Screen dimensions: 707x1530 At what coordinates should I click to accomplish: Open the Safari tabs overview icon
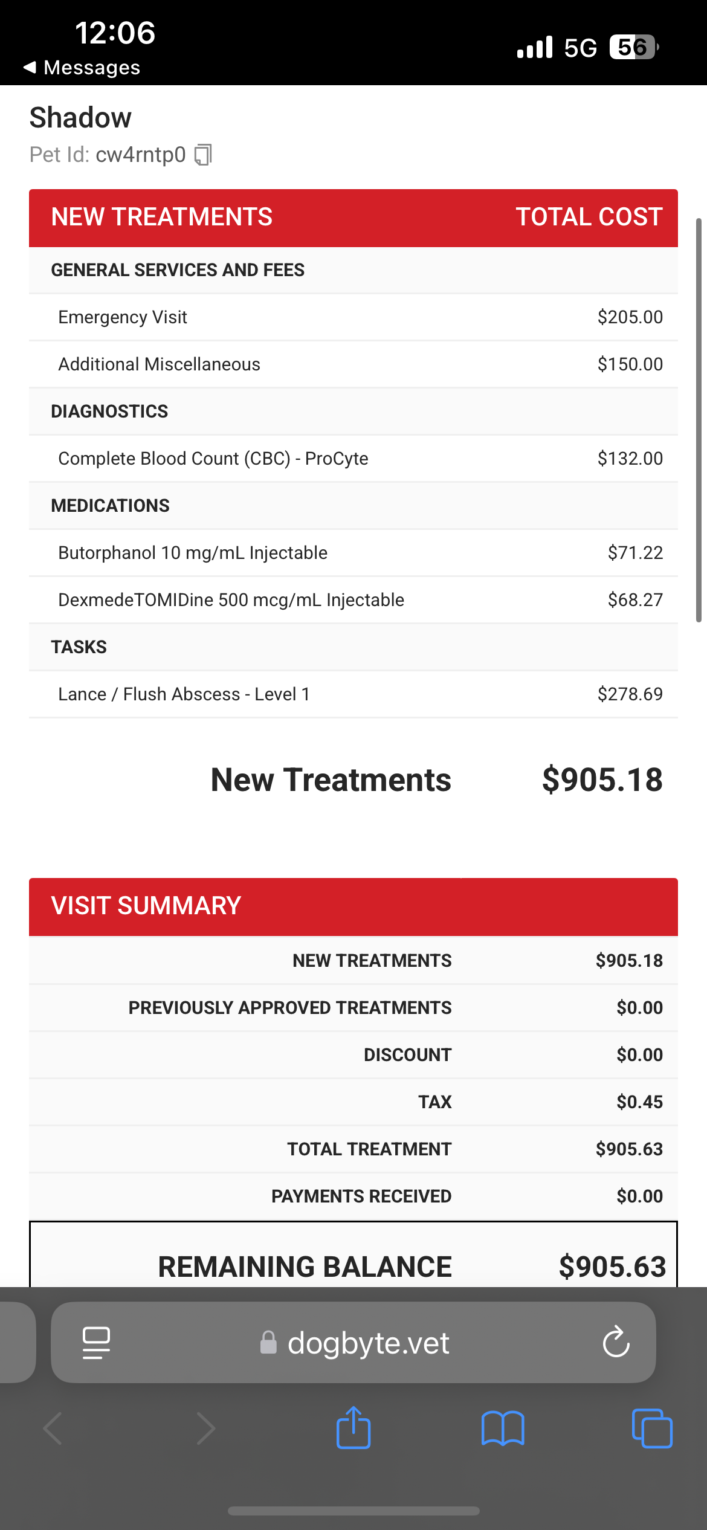click(x=651, y=1428)
